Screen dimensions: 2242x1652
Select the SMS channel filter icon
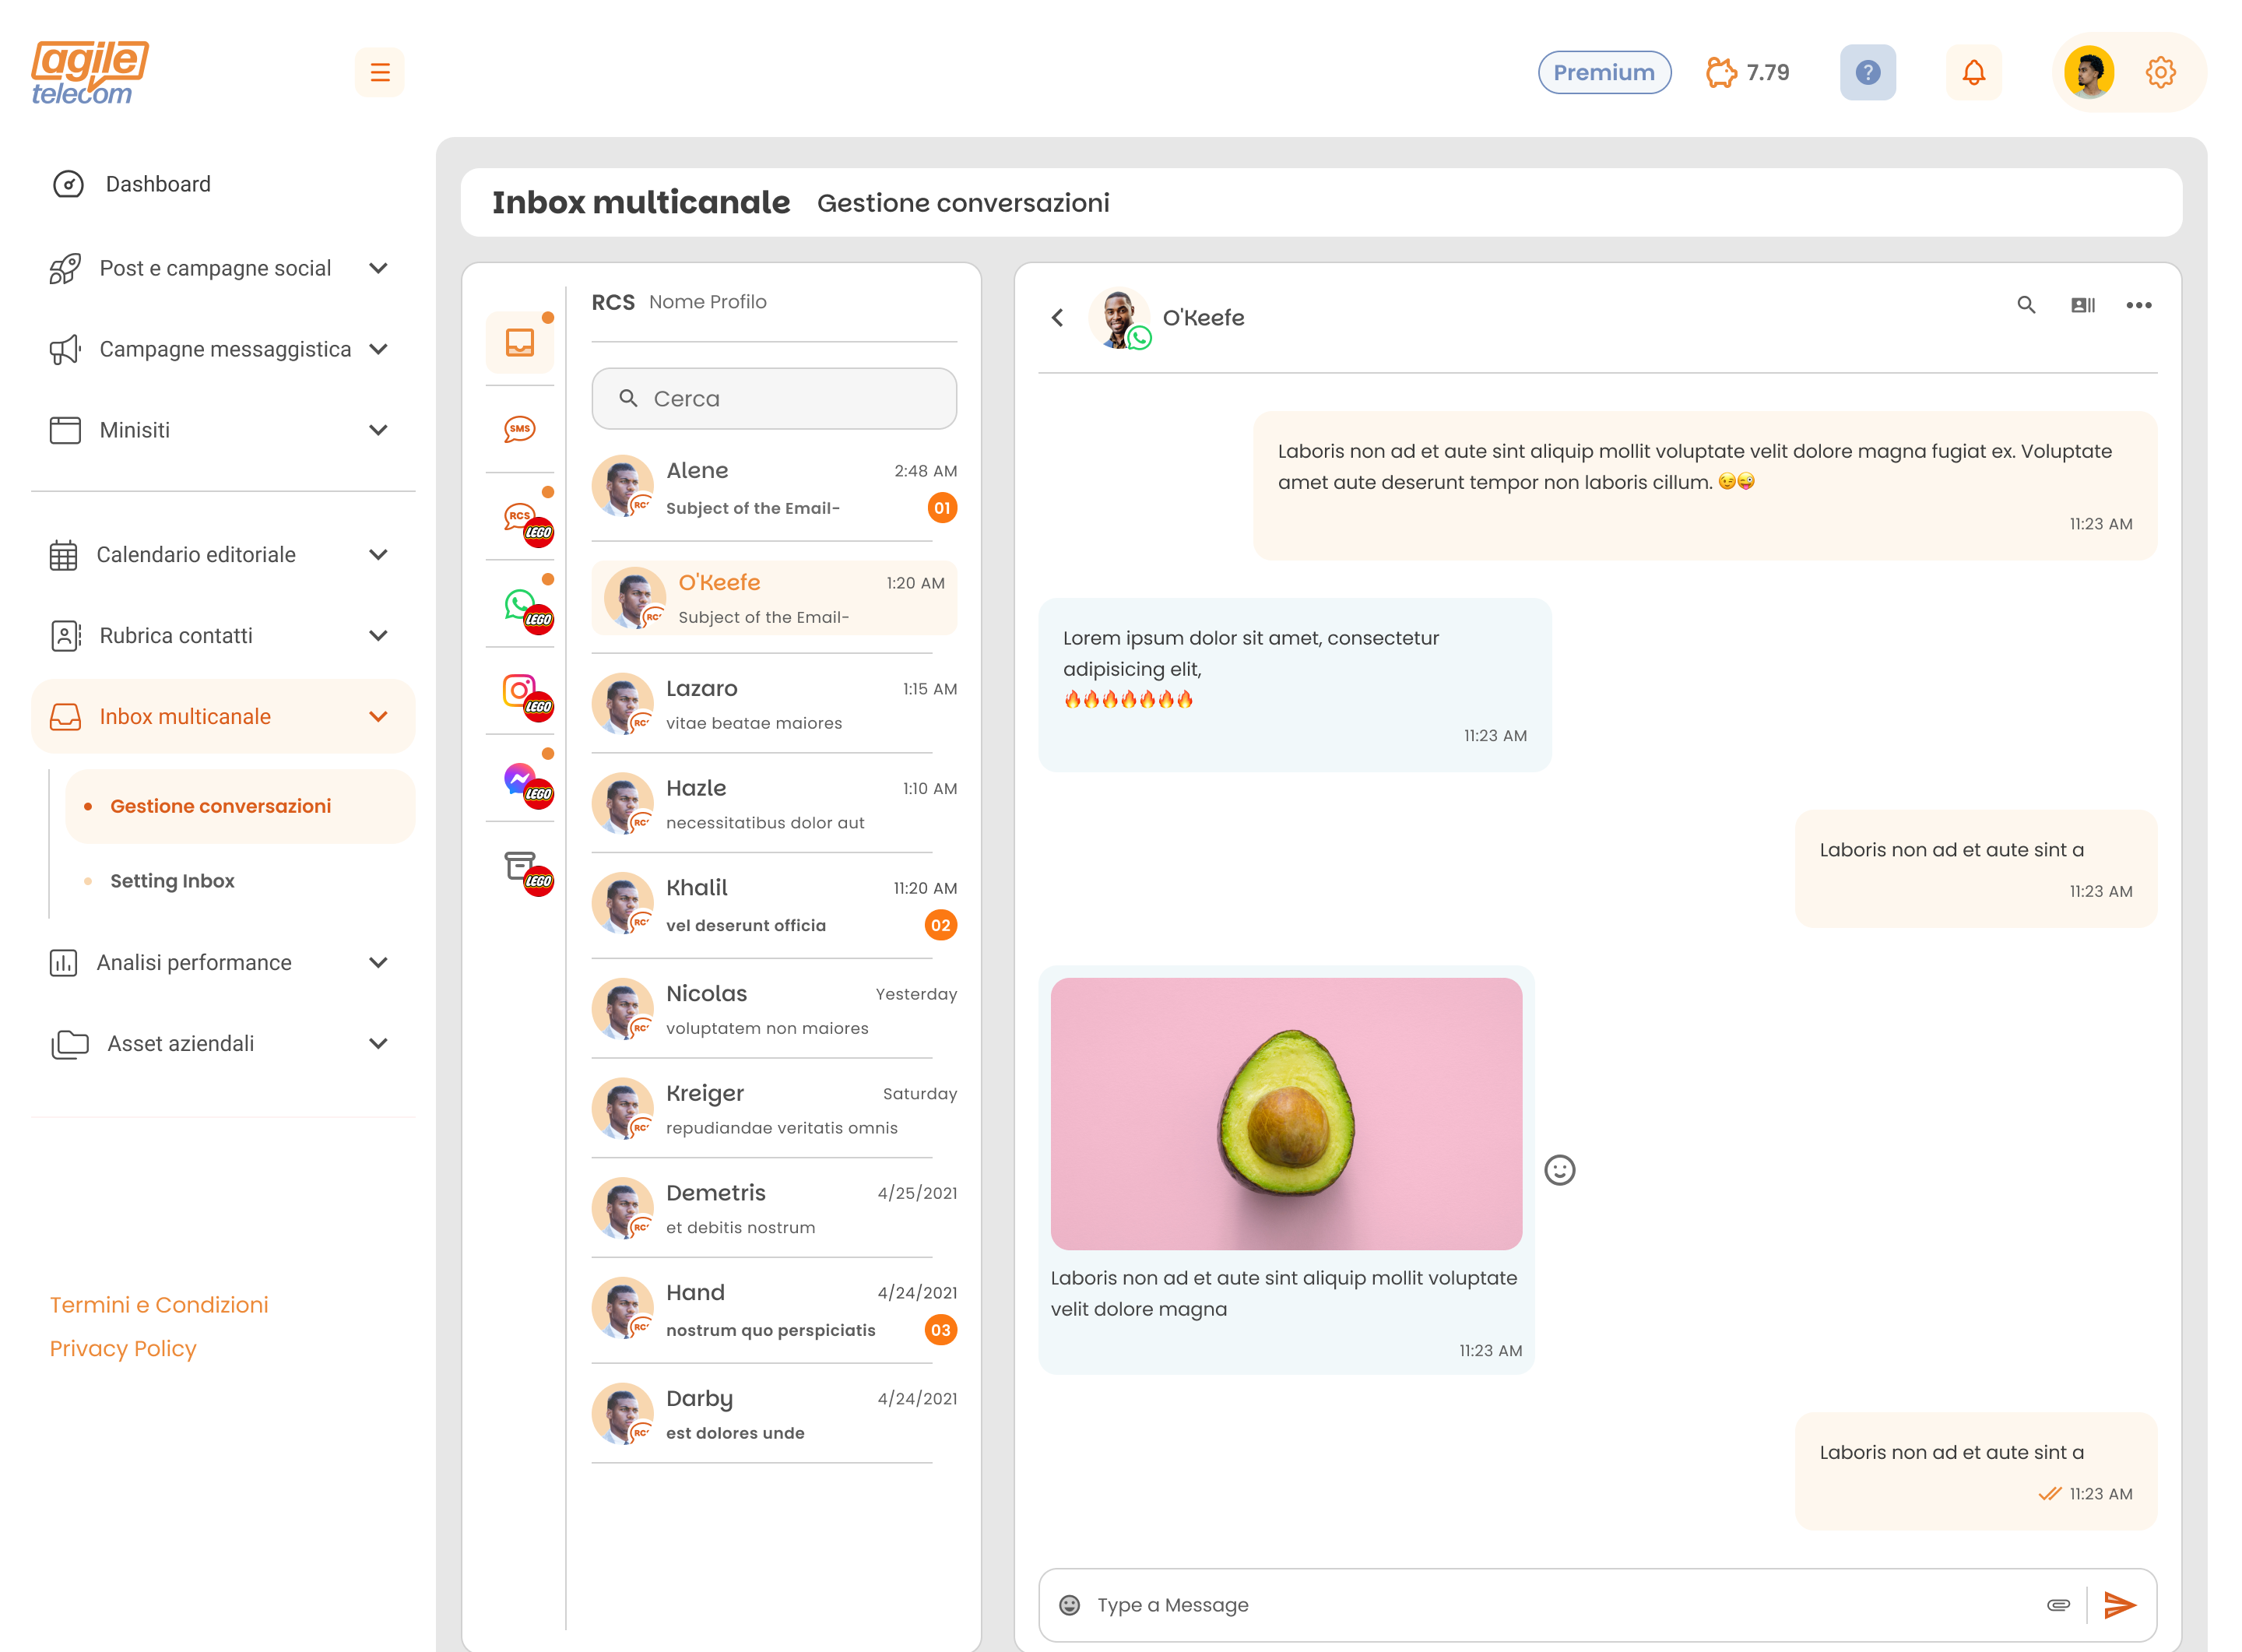[x=520, y=430]
